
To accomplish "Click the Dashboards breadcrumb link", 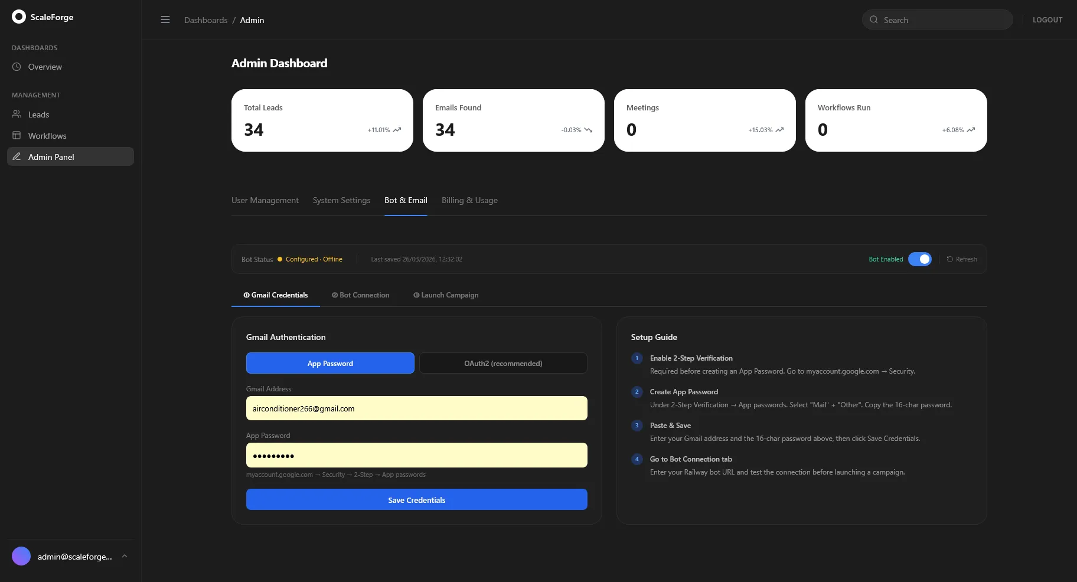I will click(x=205, y=20).
